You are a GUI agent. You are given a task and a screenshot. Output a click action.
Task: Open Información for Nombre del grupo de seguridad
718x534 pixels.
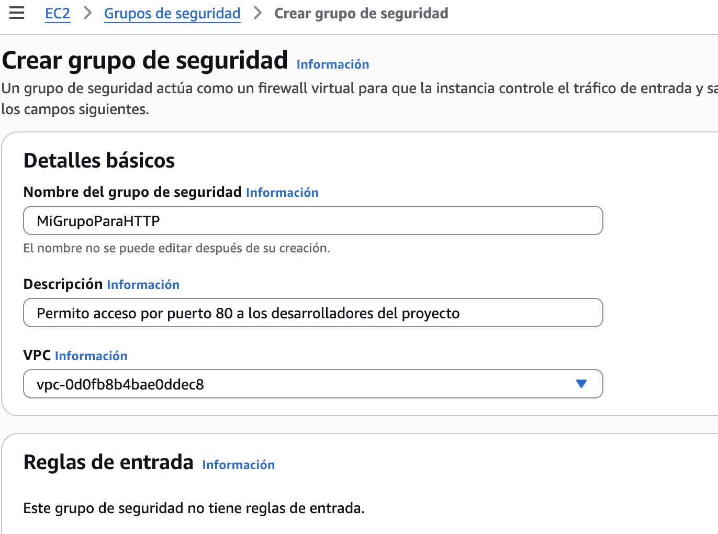click(282, 193)
